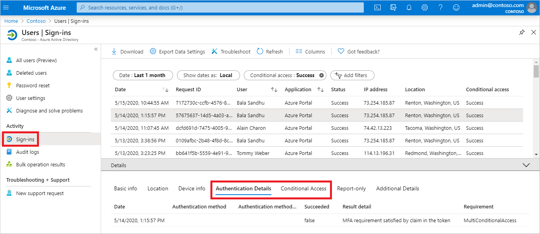Click Got feedback?

[359, 52]
